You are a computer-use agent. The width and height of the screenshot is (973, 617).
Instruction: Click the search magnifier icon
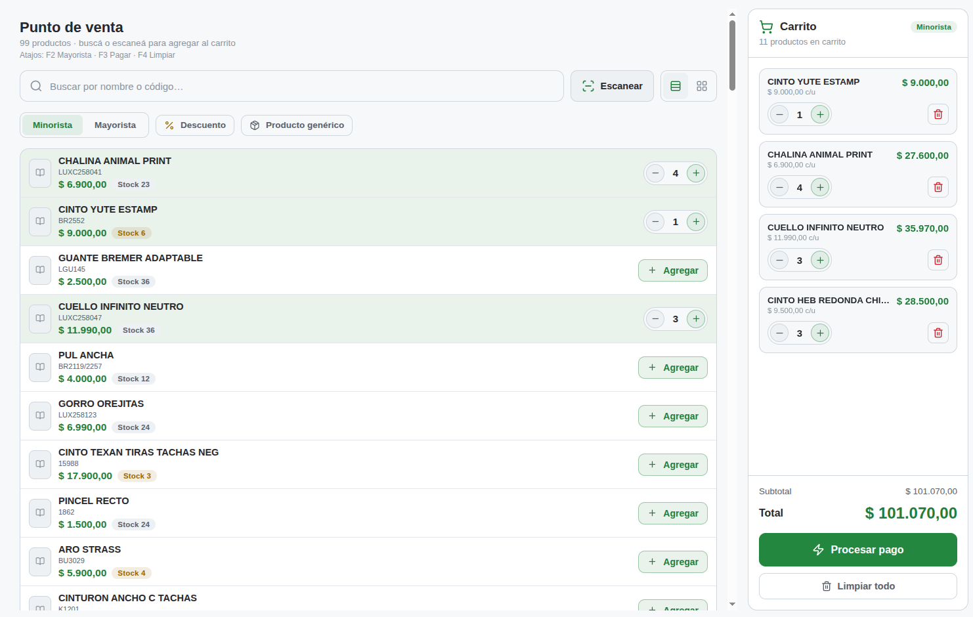pyautogui.click(x=36, y=86)
